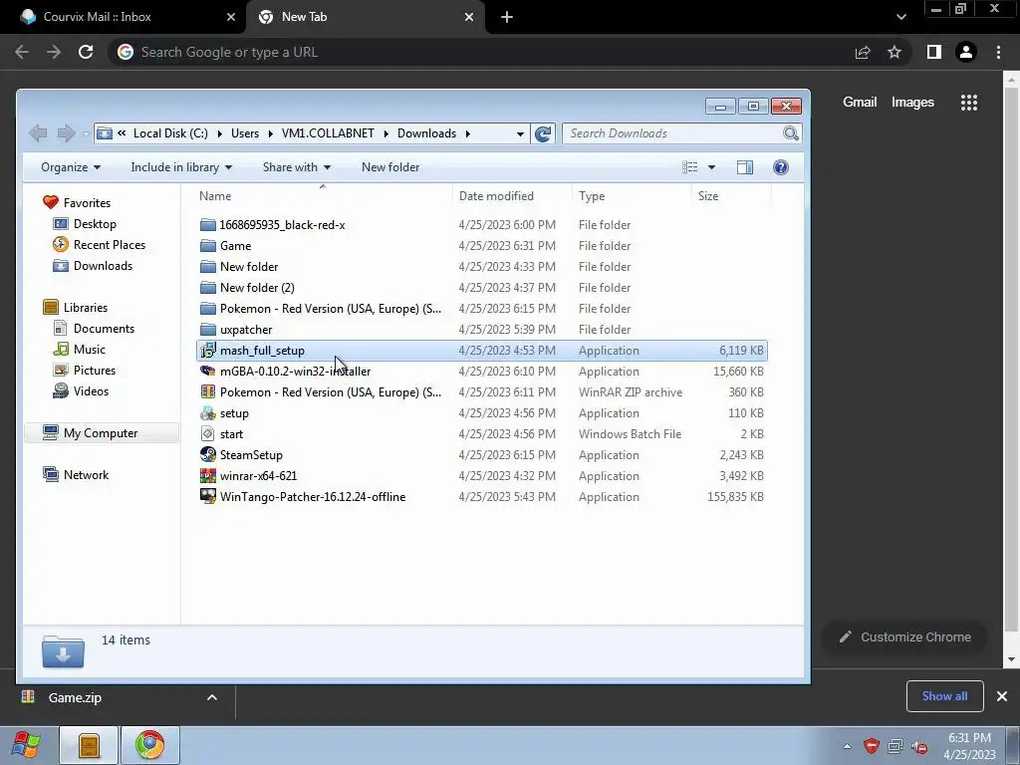
Task: Open recent pages dropdown in Explorer
Action: (x=86, y=134)
